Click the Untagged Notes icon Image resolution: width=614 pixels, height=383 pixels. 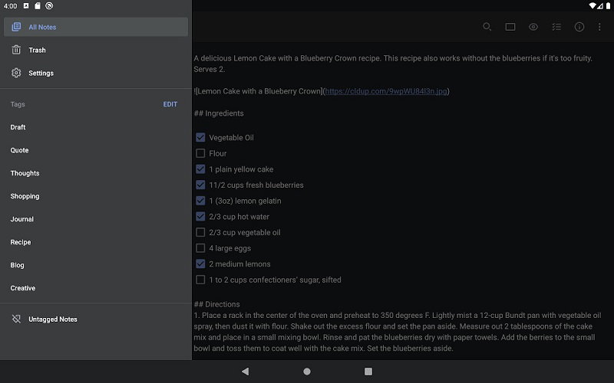(16, 319)
